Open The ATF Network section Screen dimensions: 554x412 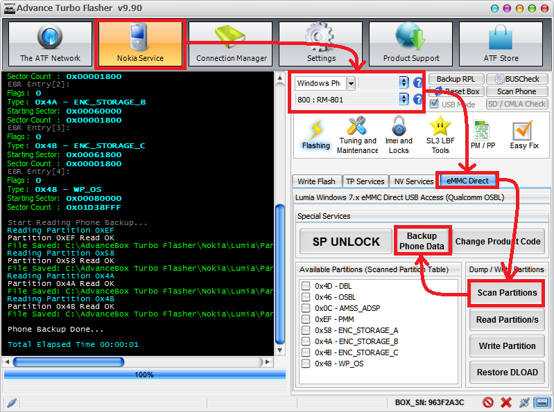coord(50,44)
